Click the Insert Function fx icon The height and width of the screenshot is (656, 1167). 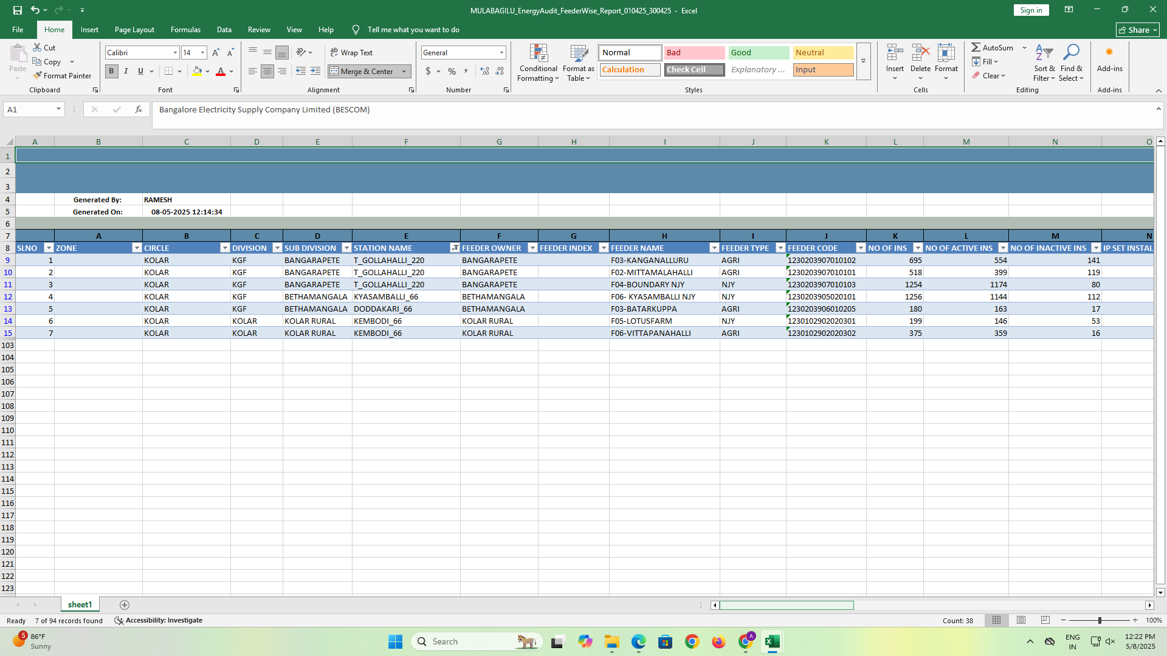[139, 109]
